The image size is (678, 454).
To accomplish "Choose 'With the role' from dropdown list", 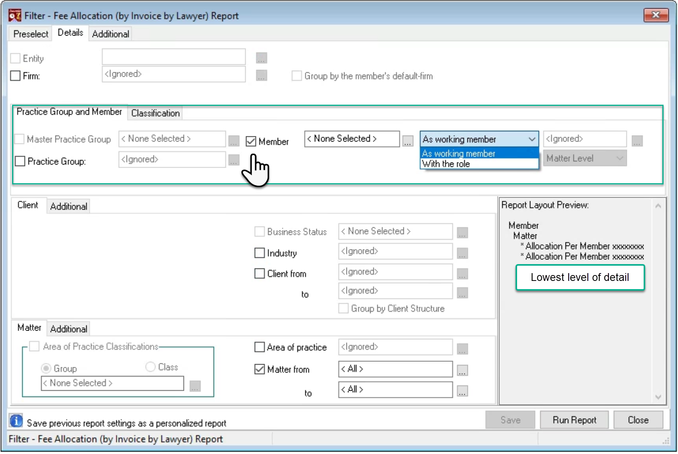I will pos(479,164).
